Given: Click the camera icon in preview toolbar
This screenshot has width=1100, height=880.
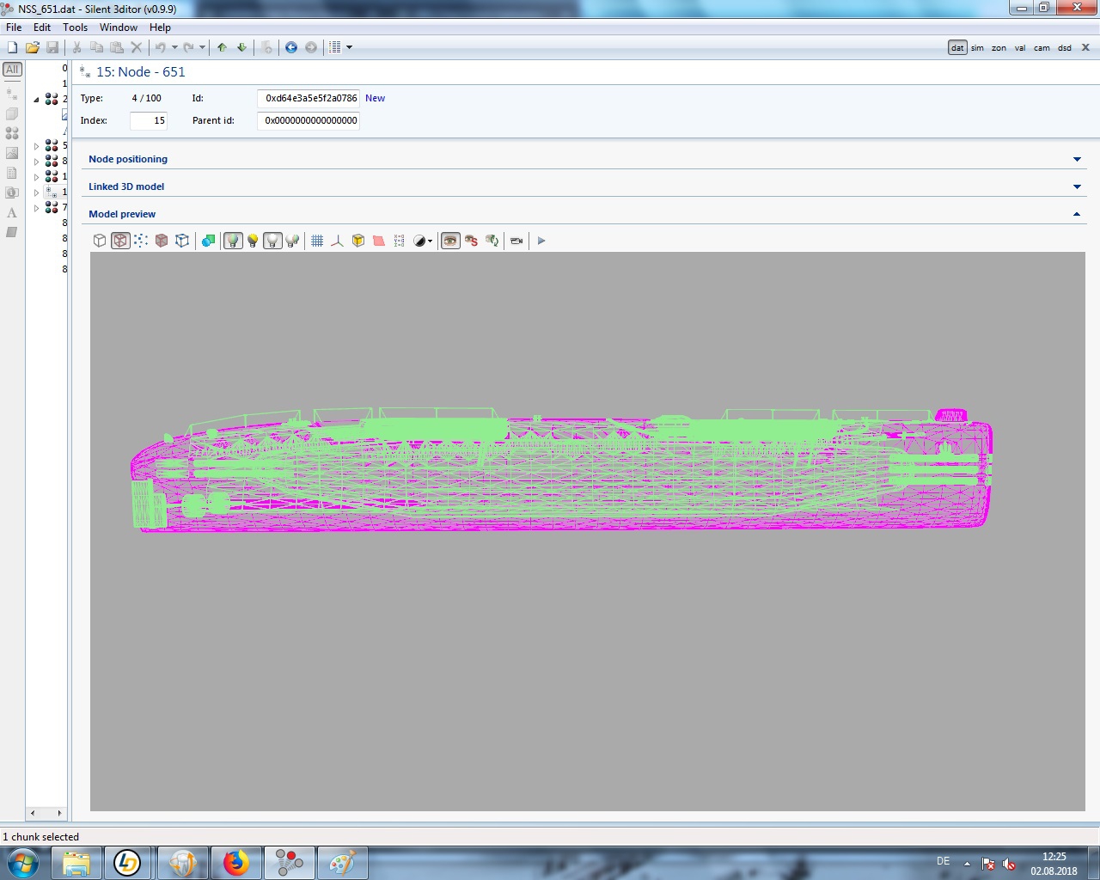Looking at the screenshot, I should [x=516, y=241].
